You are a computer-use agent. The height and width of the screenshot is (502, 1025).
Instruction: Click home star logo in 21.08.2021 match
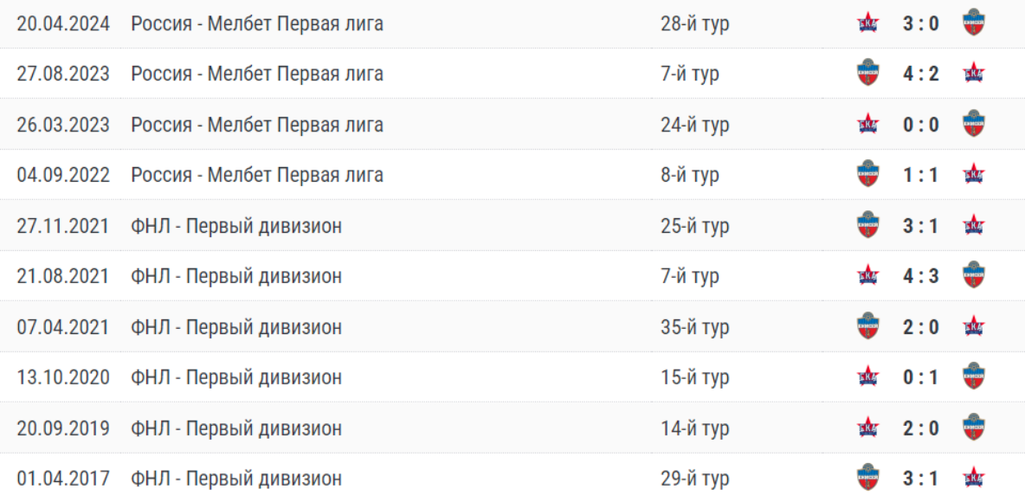coord(867,276)
